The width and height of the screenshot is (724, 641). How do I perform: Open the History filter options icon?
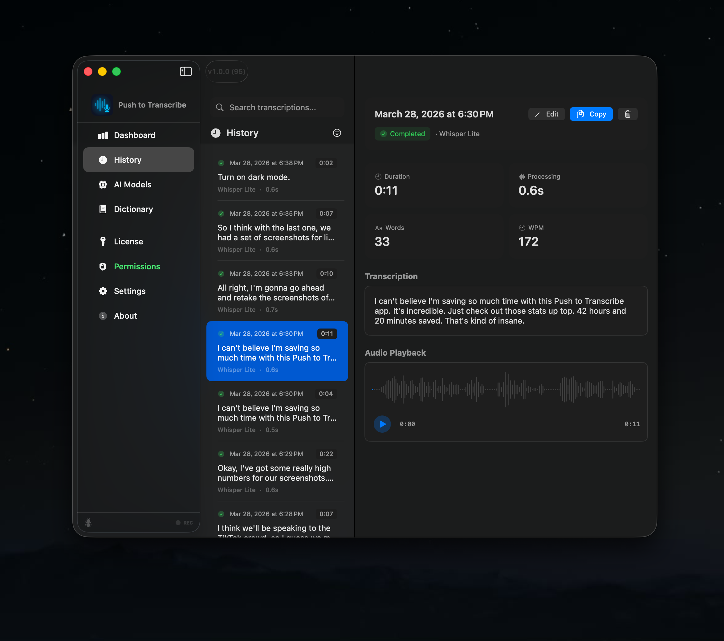coord(337,133)
